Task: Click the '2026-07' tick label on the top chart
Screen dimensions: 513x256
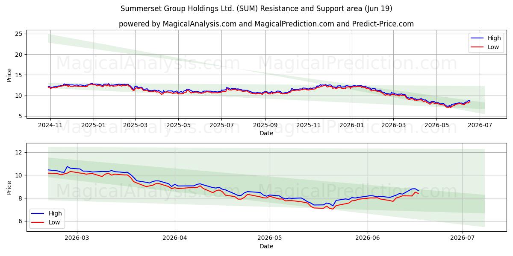Action: pos(480,125)
